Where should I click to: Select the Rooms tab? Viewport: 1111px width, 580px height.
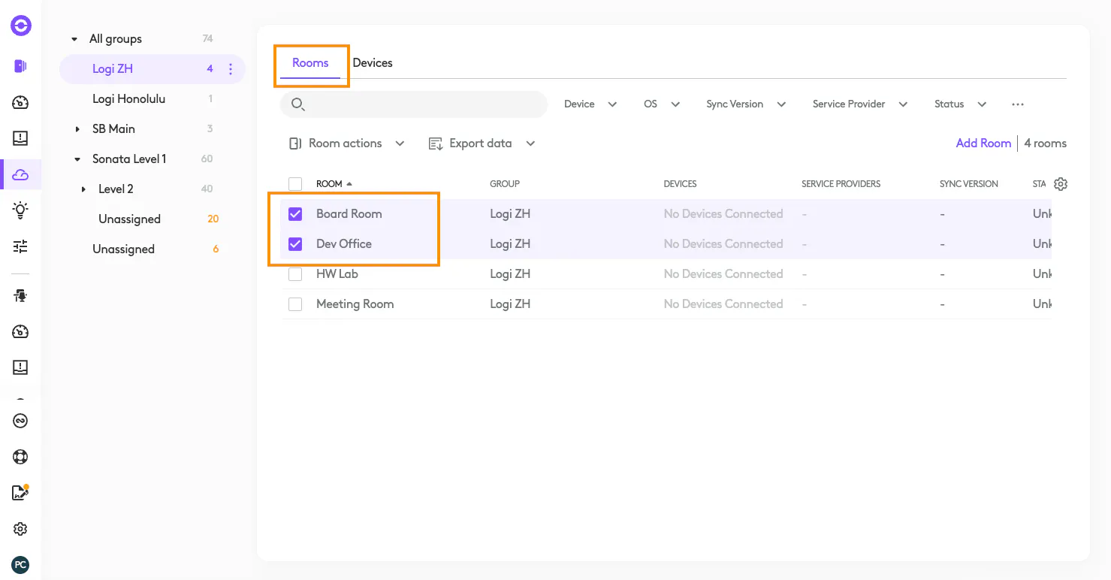[x=310, y=63]
